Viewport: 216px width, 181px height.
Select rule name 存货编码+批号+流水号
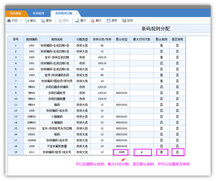57,152
